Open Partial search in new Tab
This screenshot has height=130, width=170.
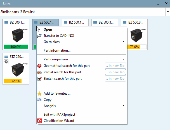(115, 72)
